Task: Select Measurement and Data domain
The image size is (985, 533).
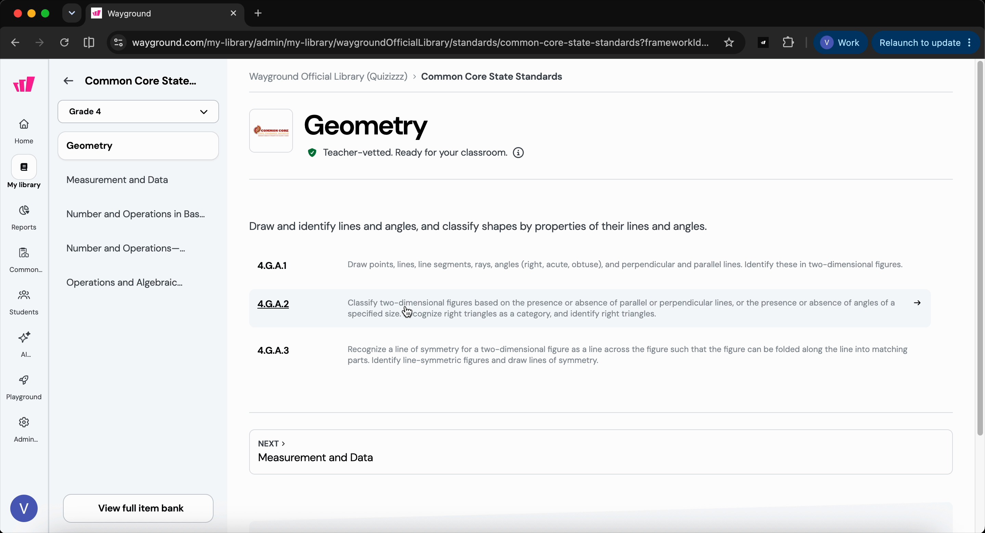Action: (x=117, y=180)
